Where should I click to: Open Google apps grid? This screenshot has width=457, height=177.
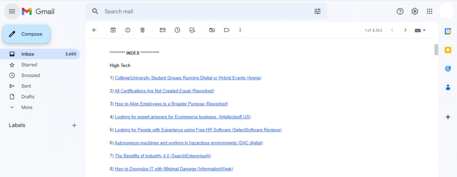click(x=429, y=11)
